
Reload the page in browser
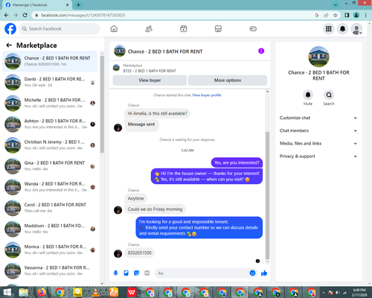[25, 15]
